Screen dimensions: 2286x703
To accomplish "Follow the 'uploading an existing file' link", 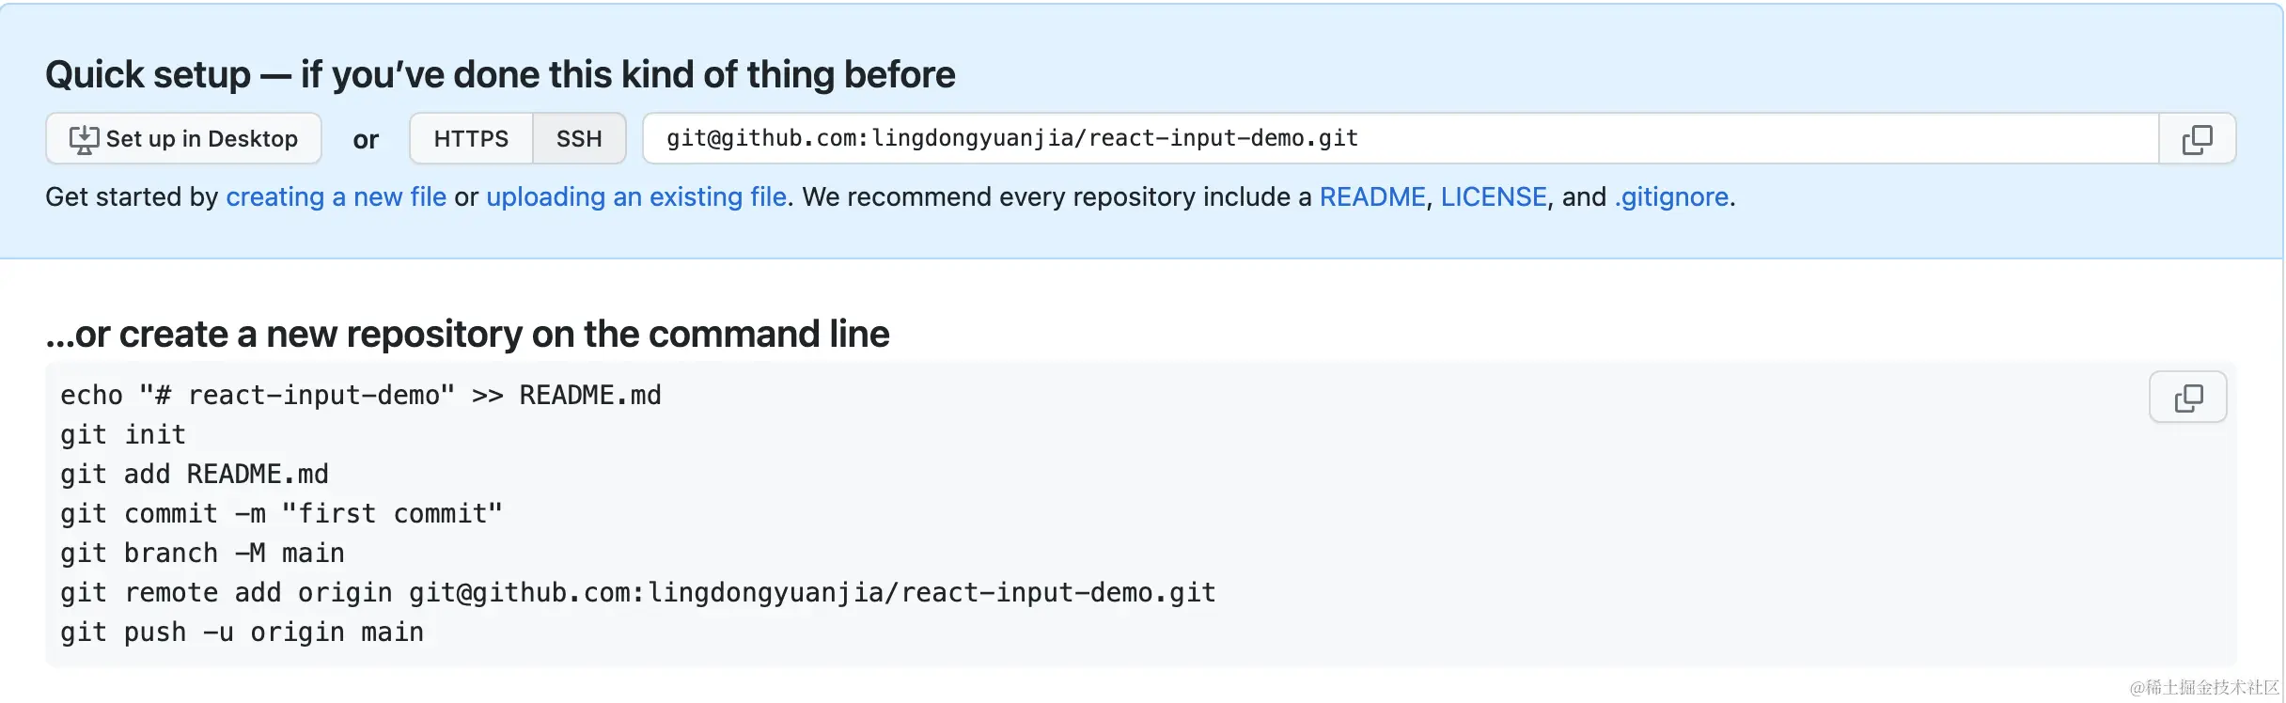I will [x=635, y=196].
